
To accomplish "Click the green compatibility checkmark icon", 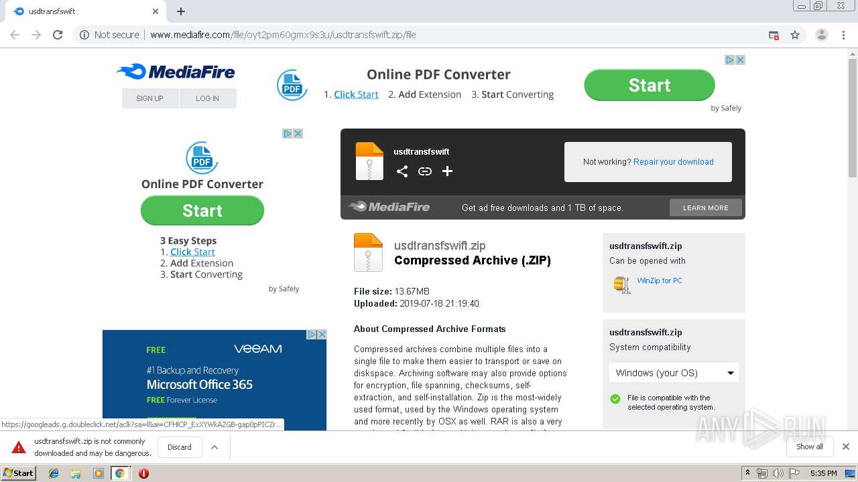I will click(615, 399).
